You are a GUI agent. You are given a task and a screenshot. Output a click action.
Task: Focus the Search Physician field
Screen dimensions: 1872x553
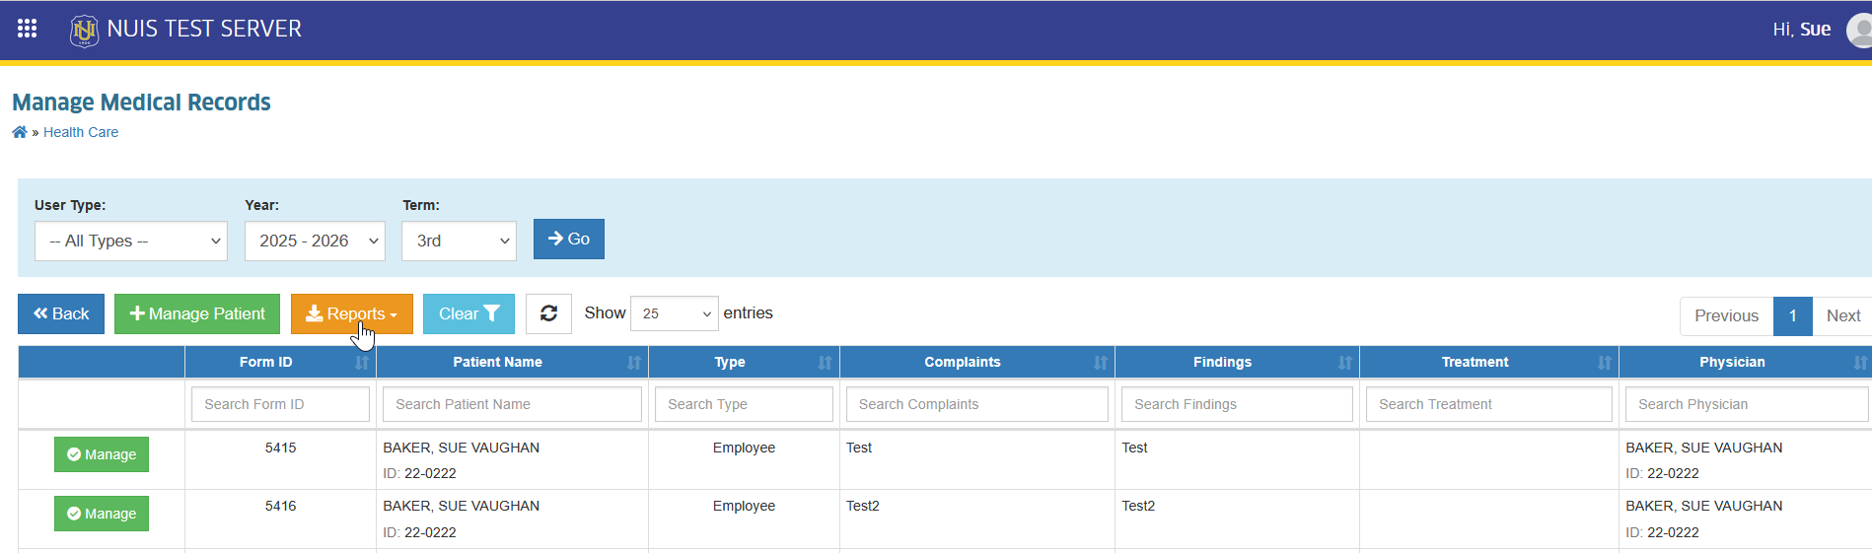[1747, 404]
